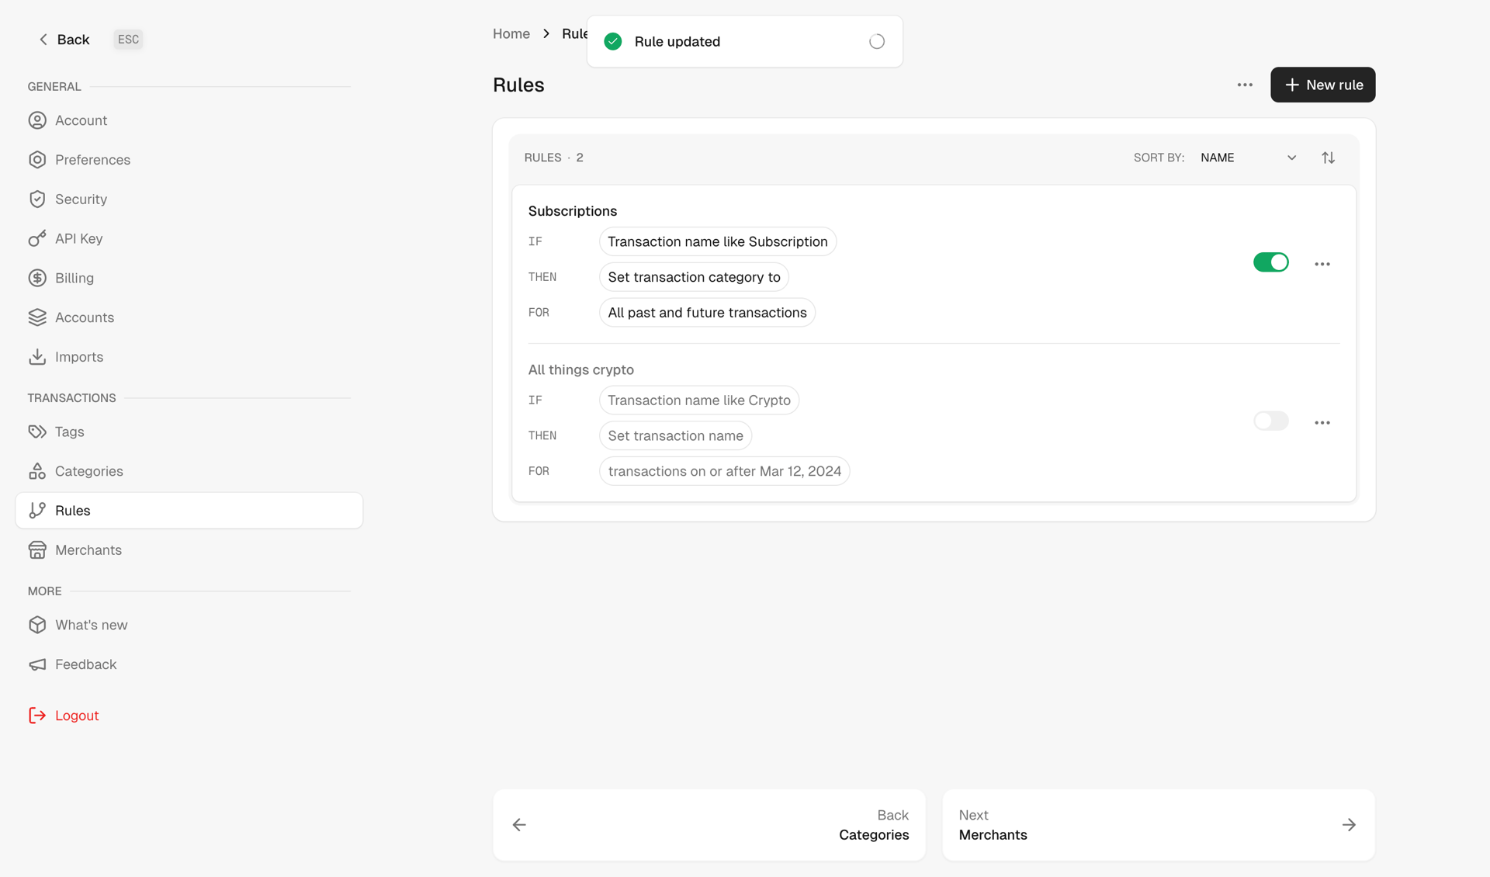The height and width of the screenshot is (877, 1490).
Task: Open the Home breadcrumb link
Action: coord(511,33)
